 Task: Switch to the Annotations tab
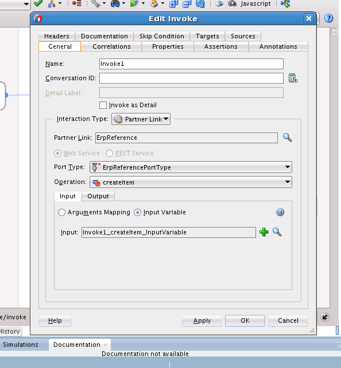[x=278, y=46]
